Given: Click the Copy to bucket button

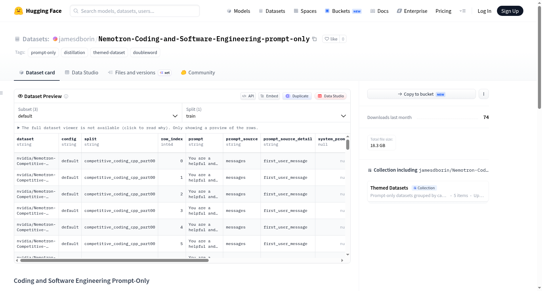Looking at the screenshot, I should 421,94.
